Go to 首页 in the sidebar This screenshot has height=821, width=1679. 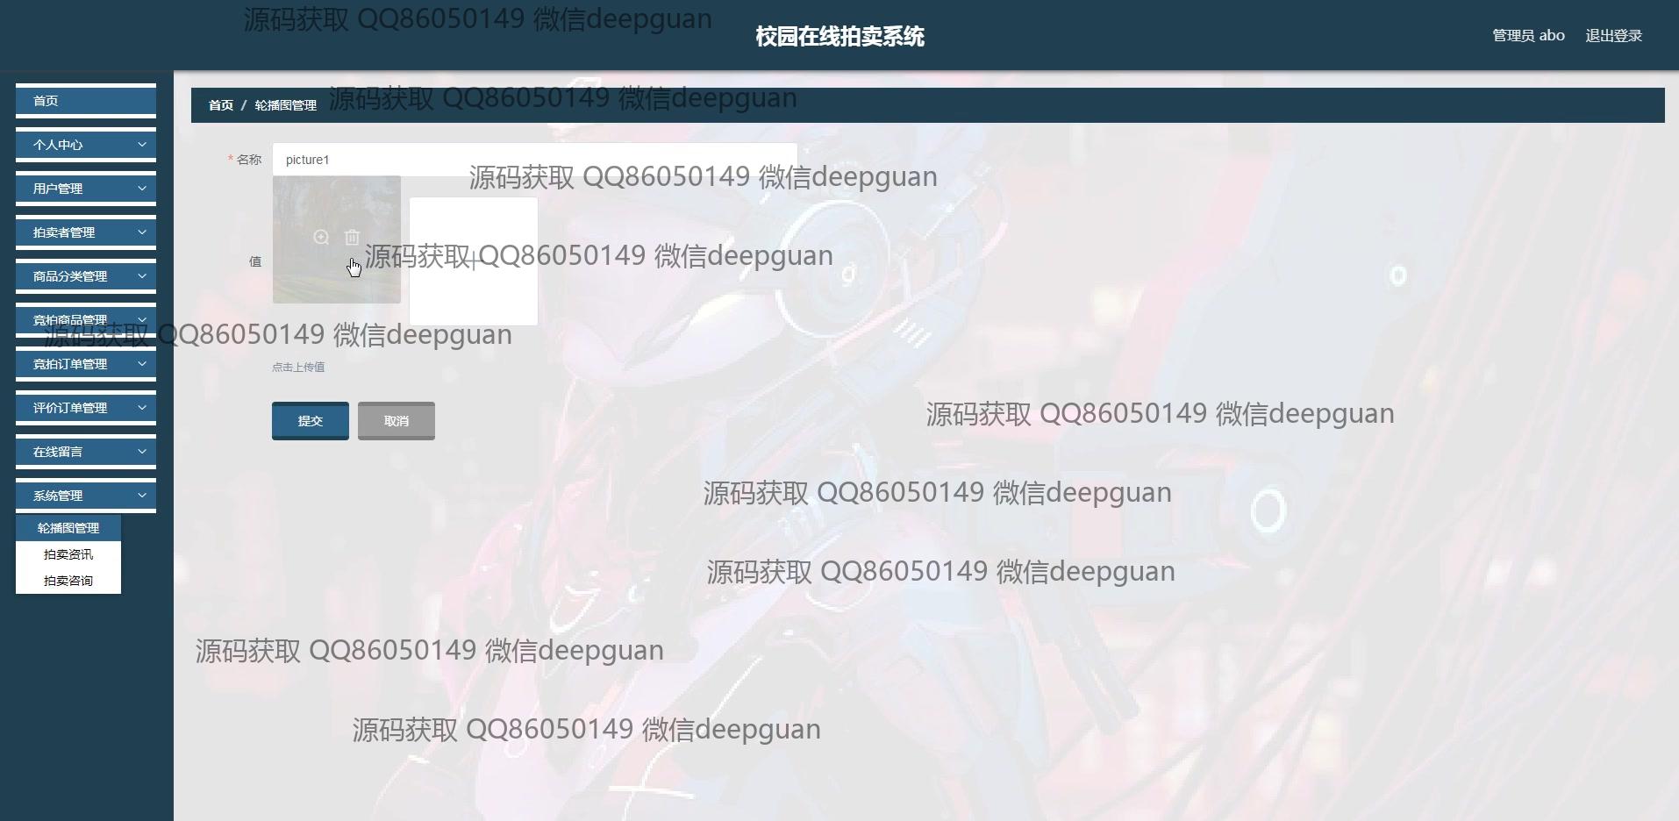point(86,101)
